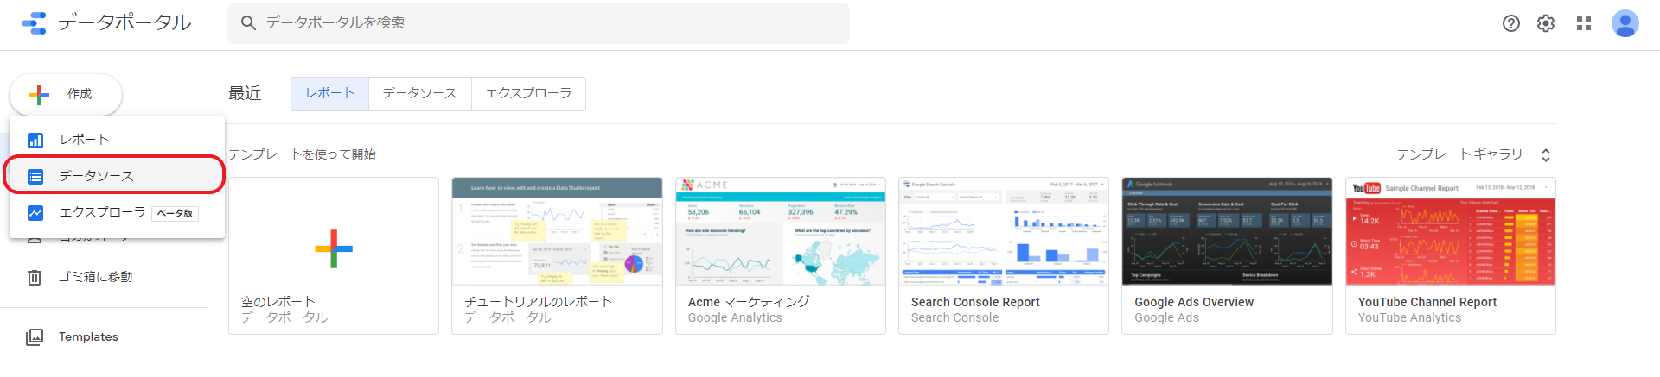Open the Acme マーケティング template thumbnail
Viewport: 1660px width, 377px height.
coord(781,231)
